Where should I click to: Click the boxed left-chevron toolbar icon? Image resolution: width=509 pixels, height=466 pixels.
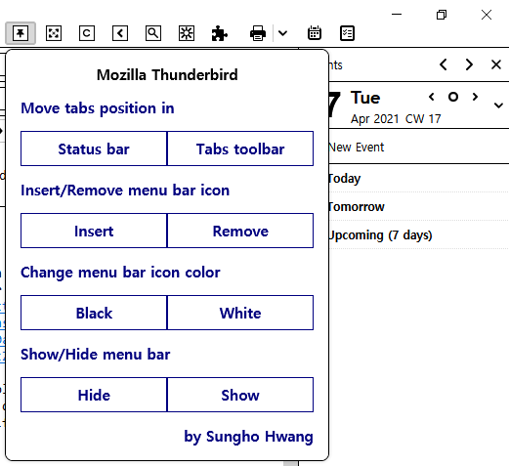(x=120, y=33)
